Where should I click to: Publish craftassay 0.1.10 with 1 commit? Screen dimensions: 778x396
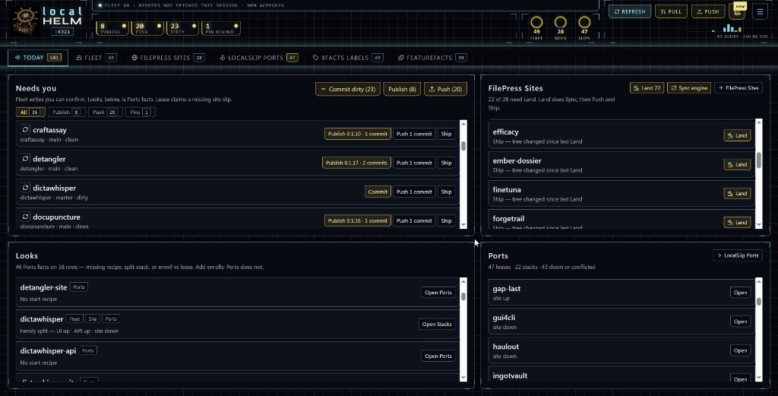tap(358, 134)
